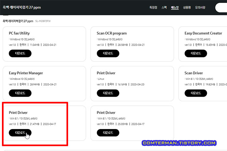The image size is (227, 151).
Task: Download the 21.47MB Print Driver
Action: click(x=20, y=133)
